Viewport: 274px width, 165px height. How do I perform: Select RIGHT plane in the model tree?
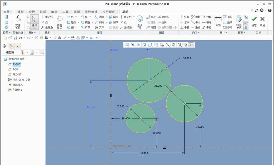pos(16,64)
